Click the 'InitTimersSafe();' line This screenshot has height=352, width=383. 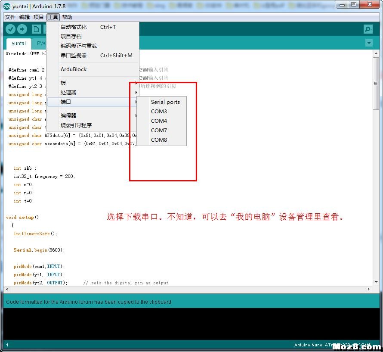click(35, 234)
